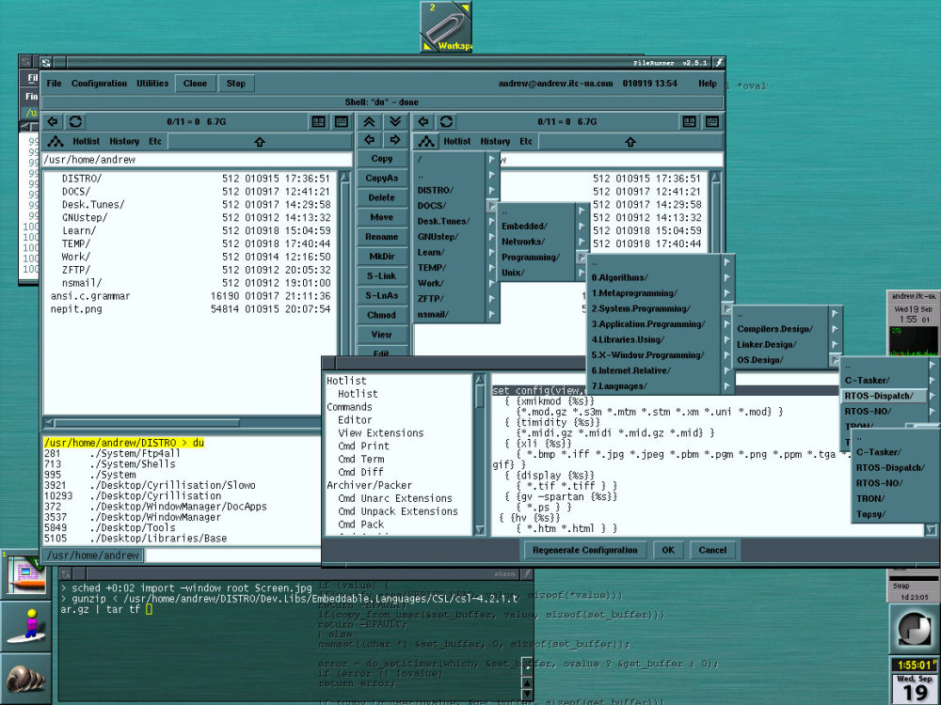Click Regenerate Configuration button
Screen dimensions: 941x705
(585, 550)
